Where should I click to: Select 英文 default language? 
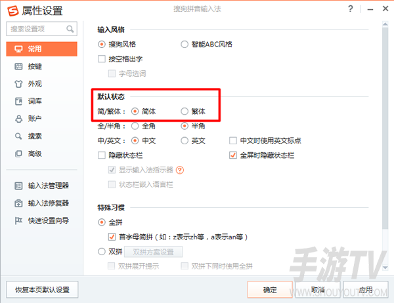click(185, 140)
